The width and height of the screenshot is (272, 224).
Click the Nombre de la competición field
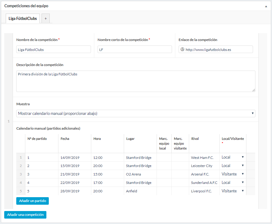point(54,49)
